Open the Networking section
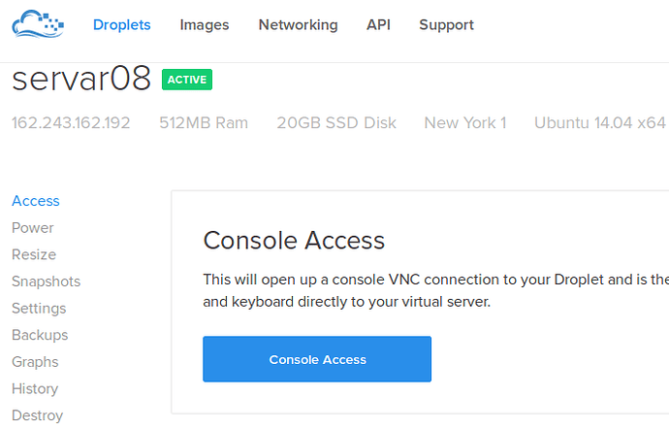Image resolution: width=669 pixels, height=430 pixels. pos(298,25)
